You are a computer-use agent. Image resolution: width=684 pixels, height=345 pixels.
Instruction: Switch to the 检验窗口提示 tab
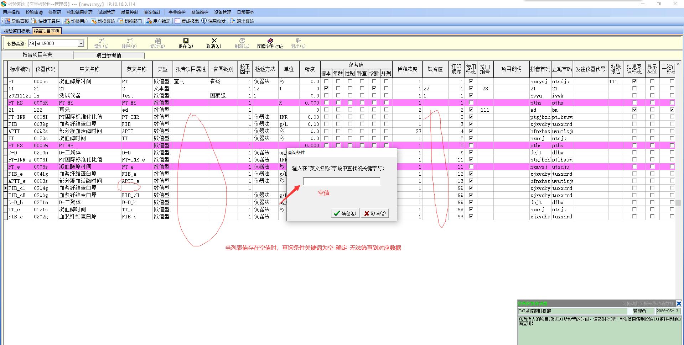pyautogui.click(x=17, y=31)
